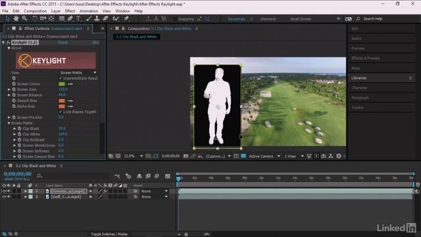Toggle Lock Biases Together checkbox
The height and width of the screenshot is (237, 421).
[x=60, y=112]
